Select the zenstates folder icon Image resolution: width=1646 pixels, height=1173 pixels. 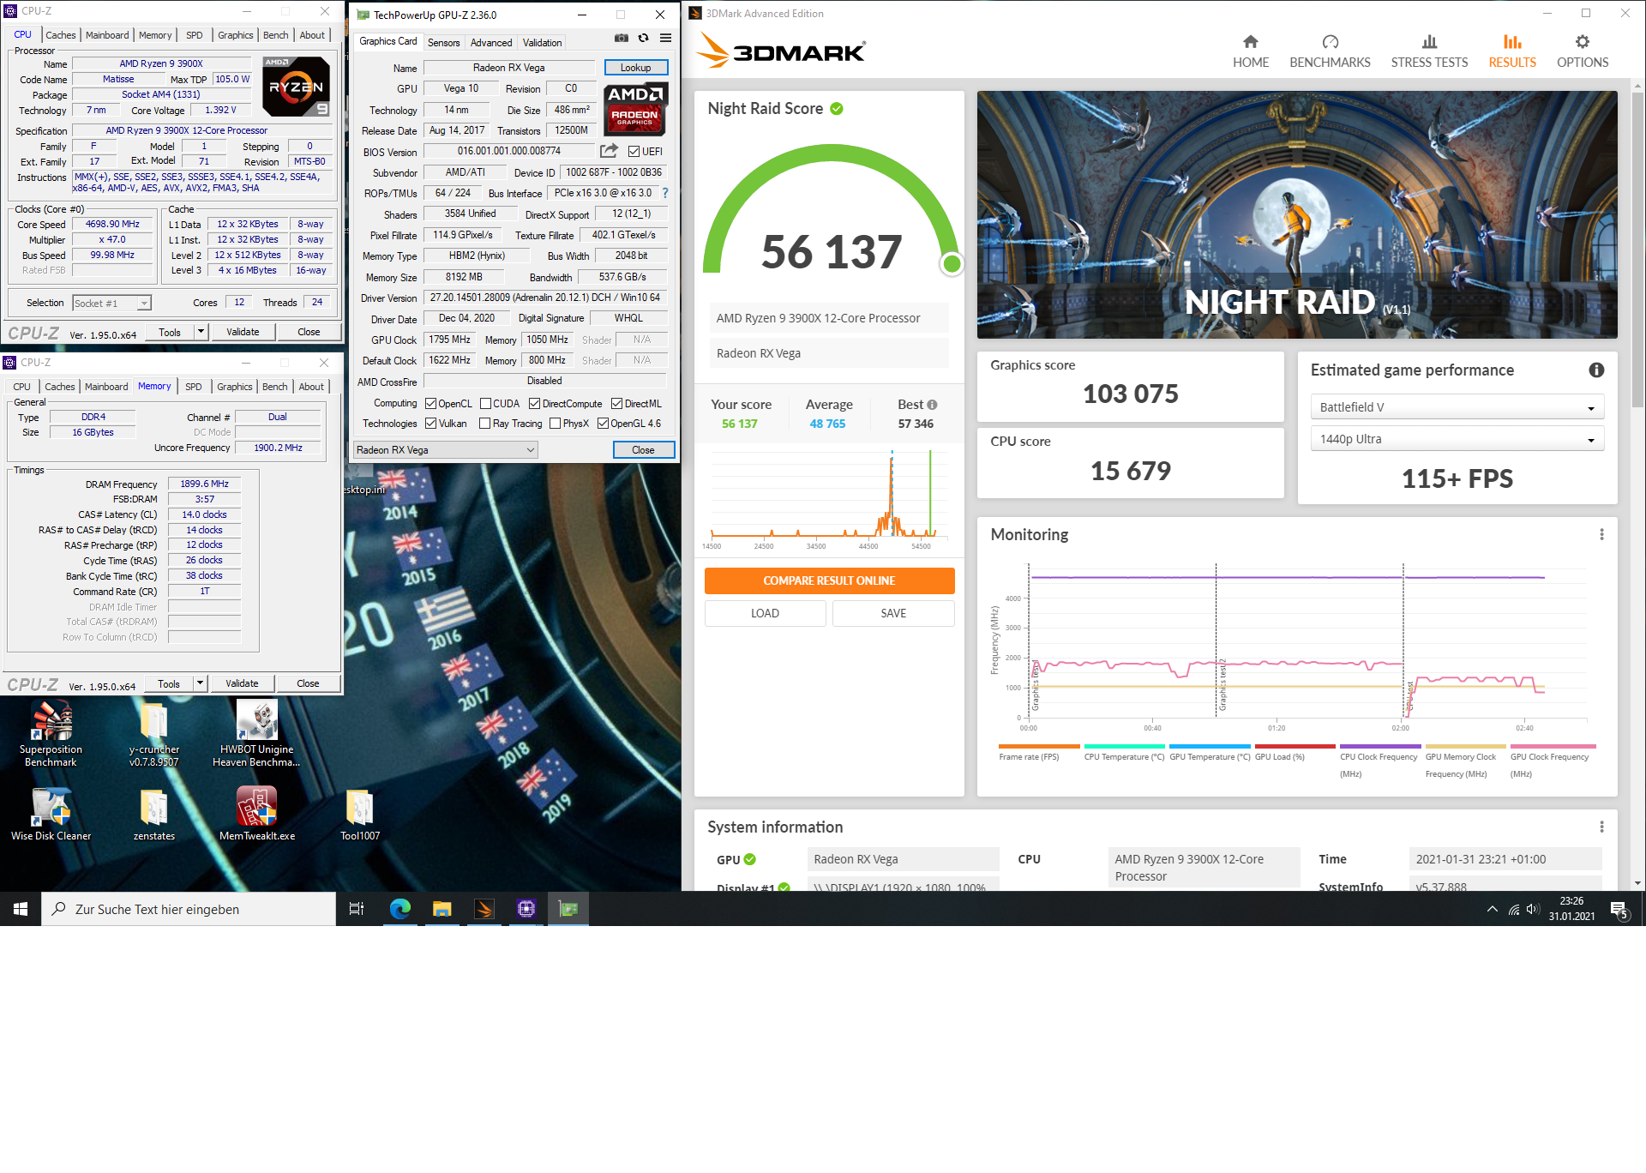click(154, 815)
